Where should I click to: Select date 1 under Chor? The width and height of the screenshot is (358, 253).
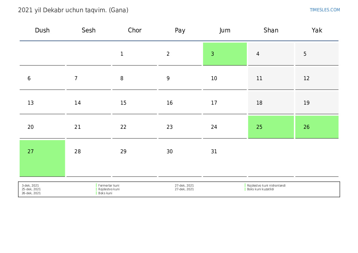click(134, 54)
